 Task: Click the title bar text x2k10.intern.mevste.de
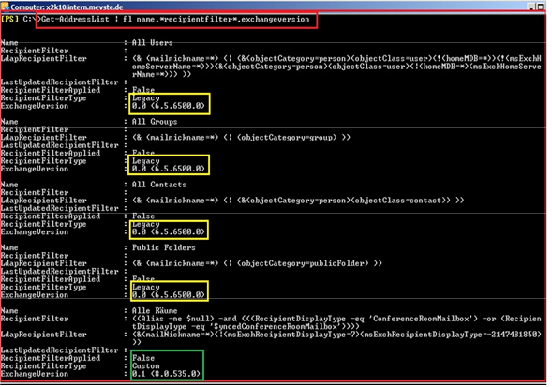(84, 7)
